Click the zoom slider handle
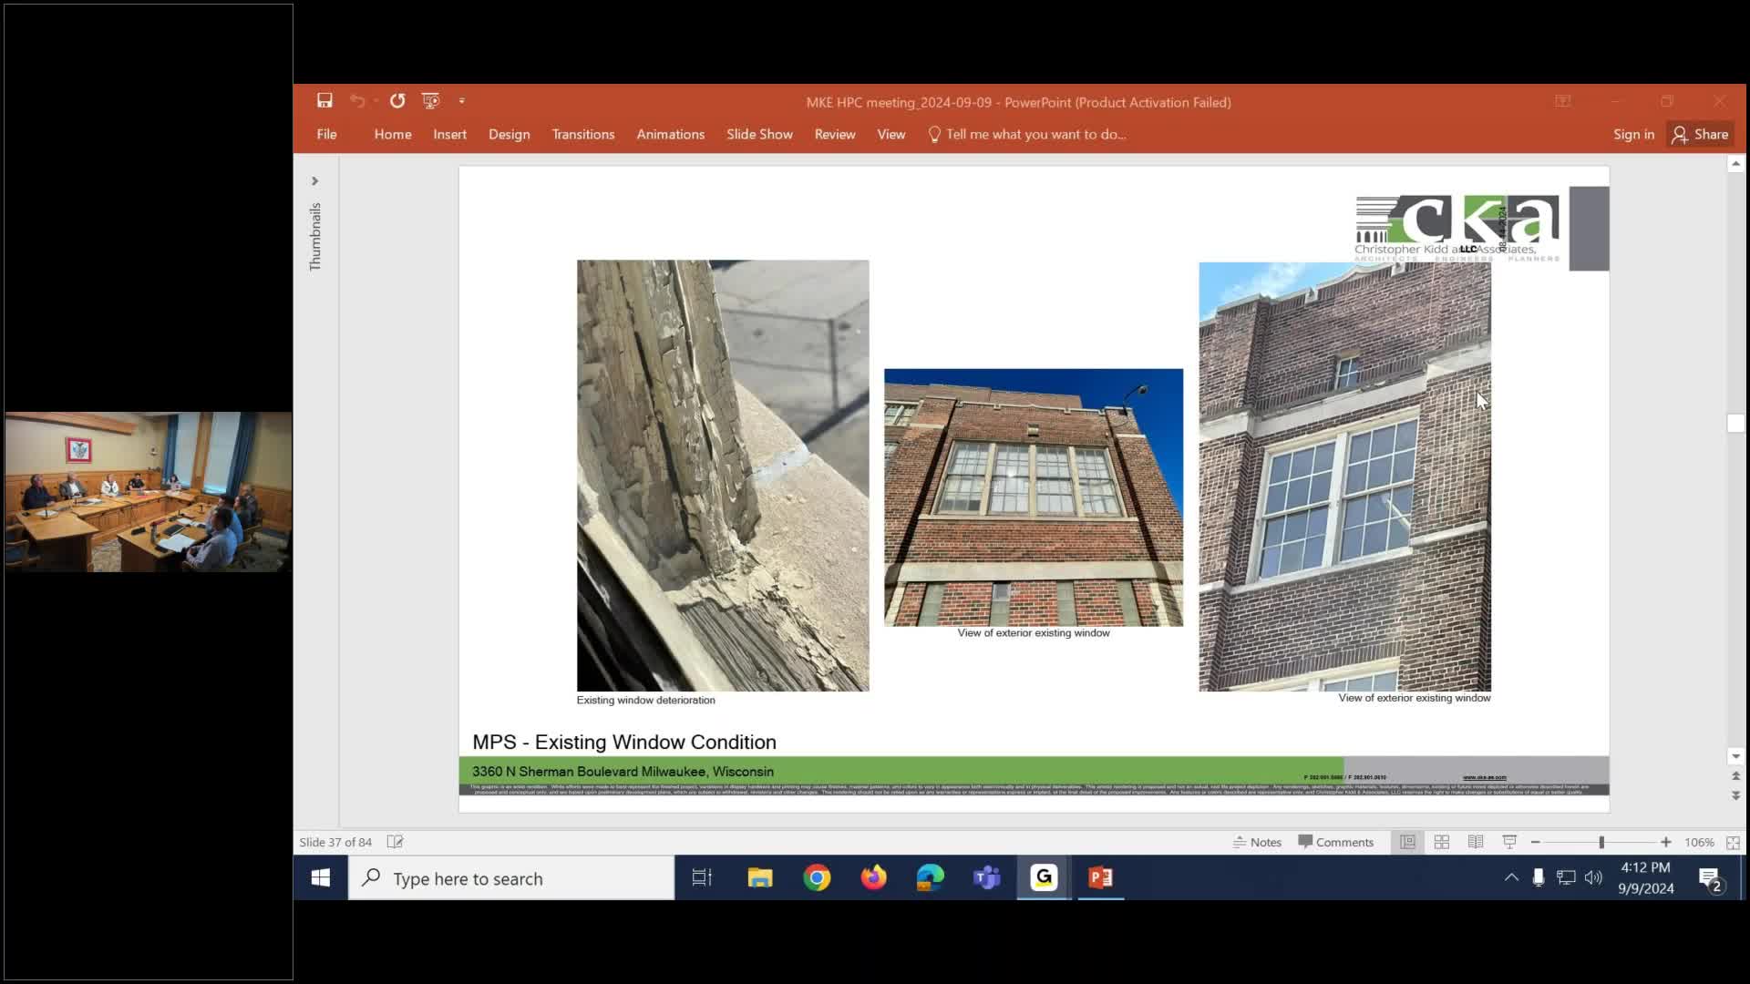Viewport: 1750px width, 984px height. (x=1601, y=843)
